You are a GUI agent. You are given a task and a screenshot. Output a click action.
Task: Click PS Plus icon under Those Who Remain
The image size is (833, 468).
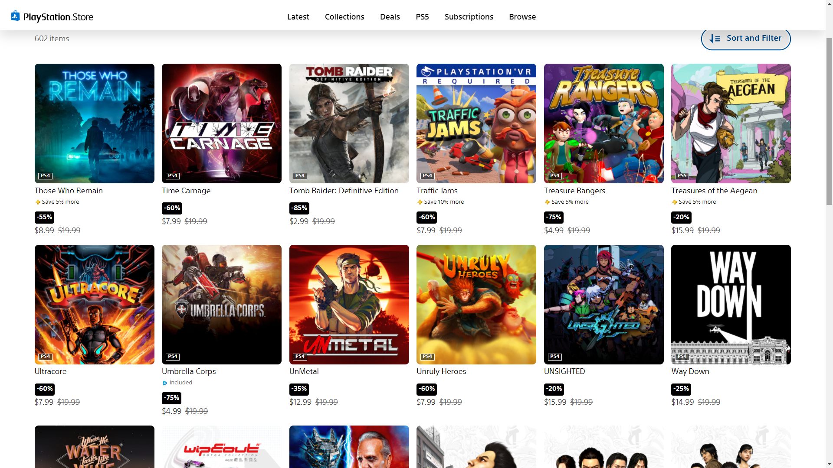(38, 202)
